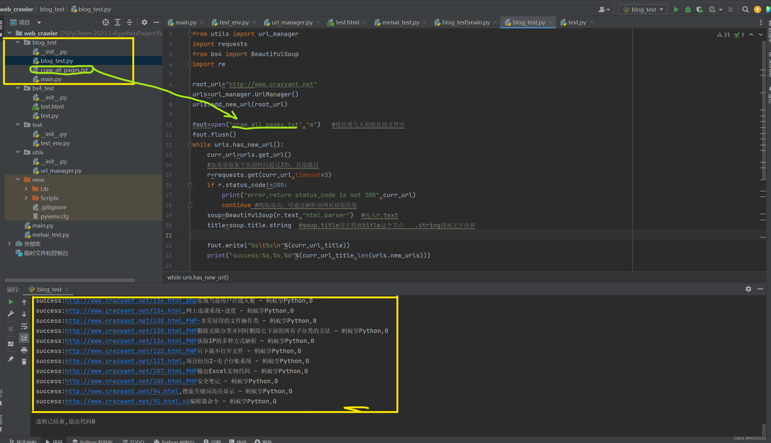Open the crazyant.net/134.html link in console
This screenshot has width=771, height=443.
coord(123,311)
